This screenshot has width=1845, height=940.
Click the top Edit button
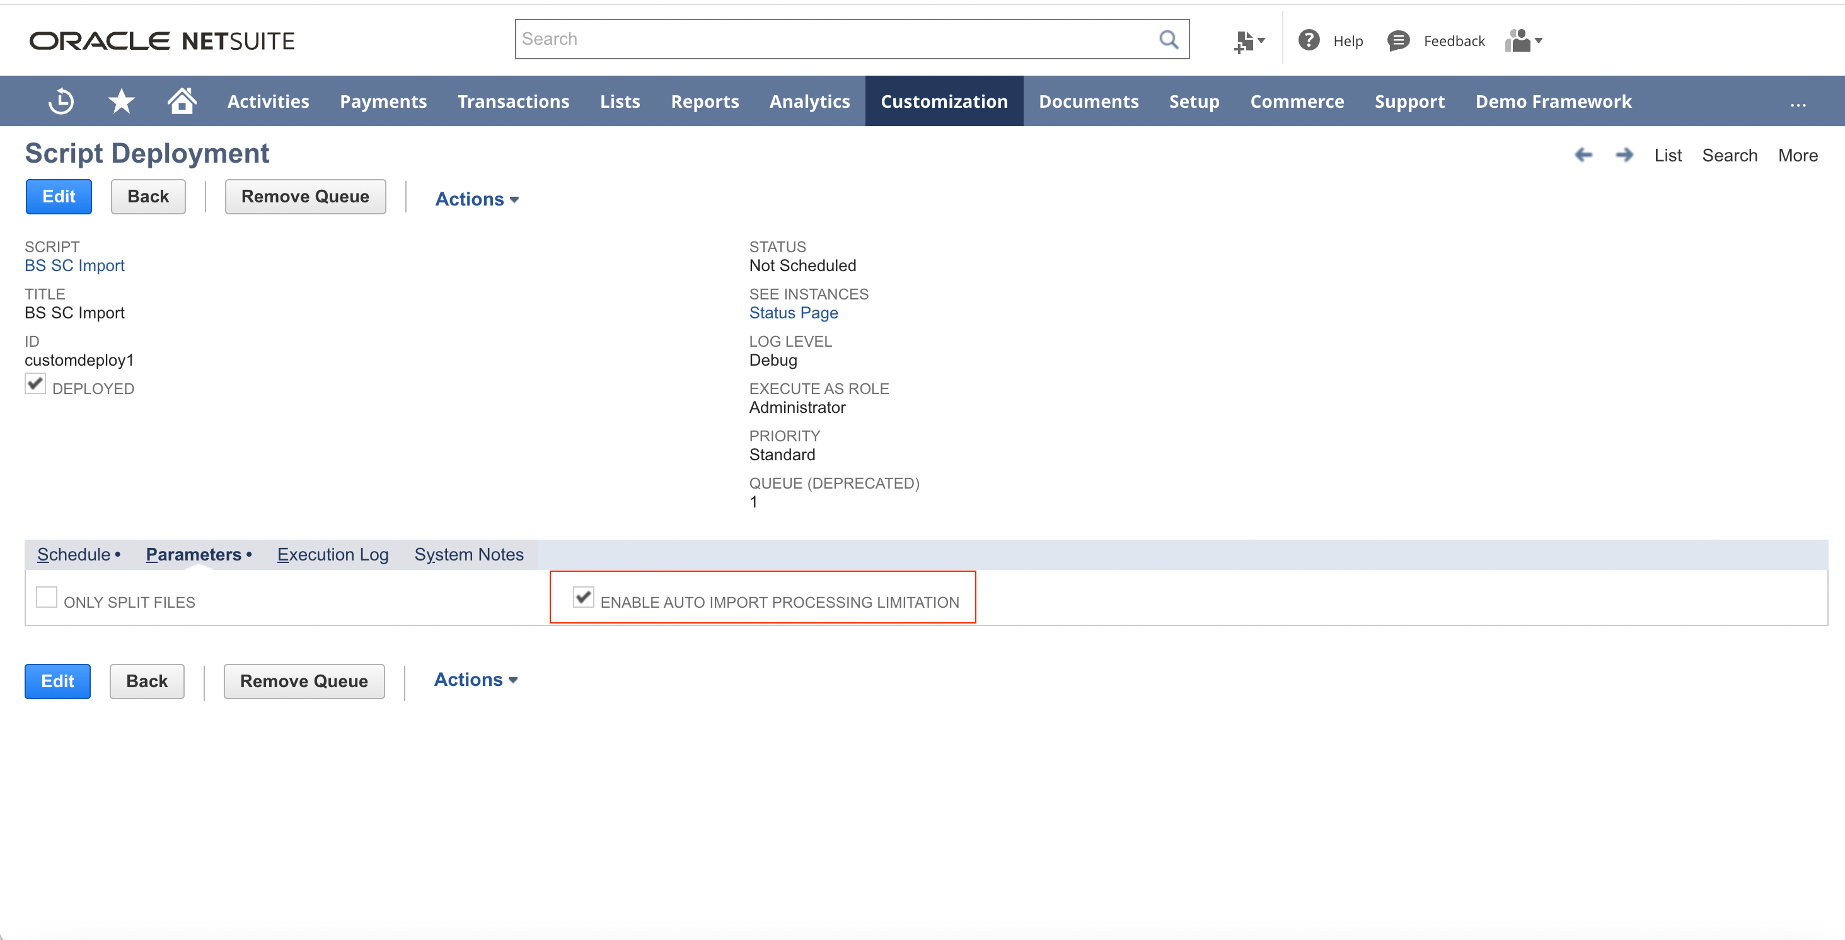pos(59,196)
